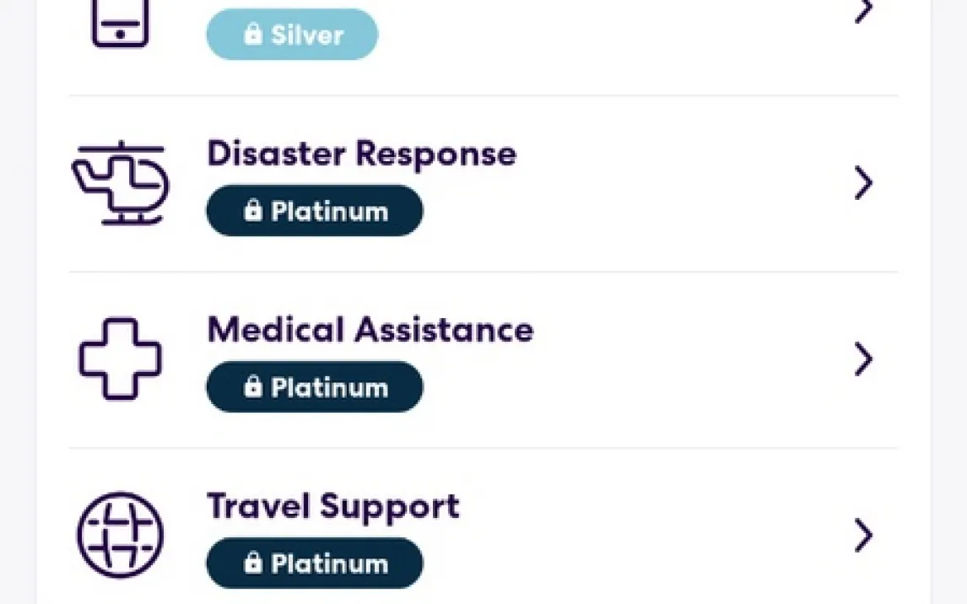The height and width of the screenshot is (604, 967).
Task: Click lock icon in Silver badge
Action: pyautogui.click(x=252, y=35)
